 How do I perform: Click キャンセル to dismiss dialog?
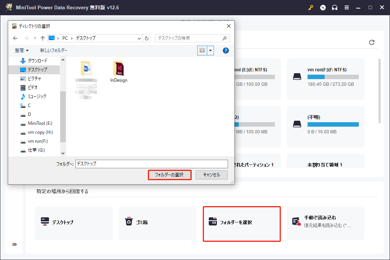[211, 175]
